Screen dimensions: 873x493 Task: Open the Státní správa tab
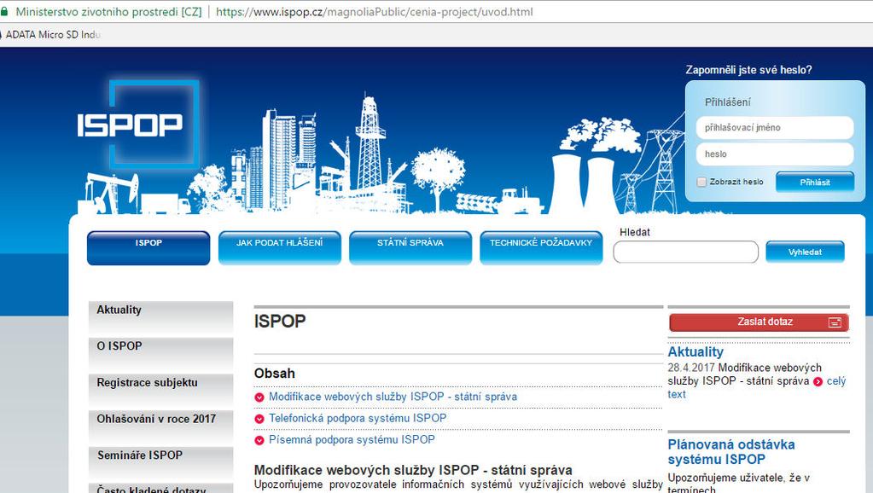click(x=410, y=247)
